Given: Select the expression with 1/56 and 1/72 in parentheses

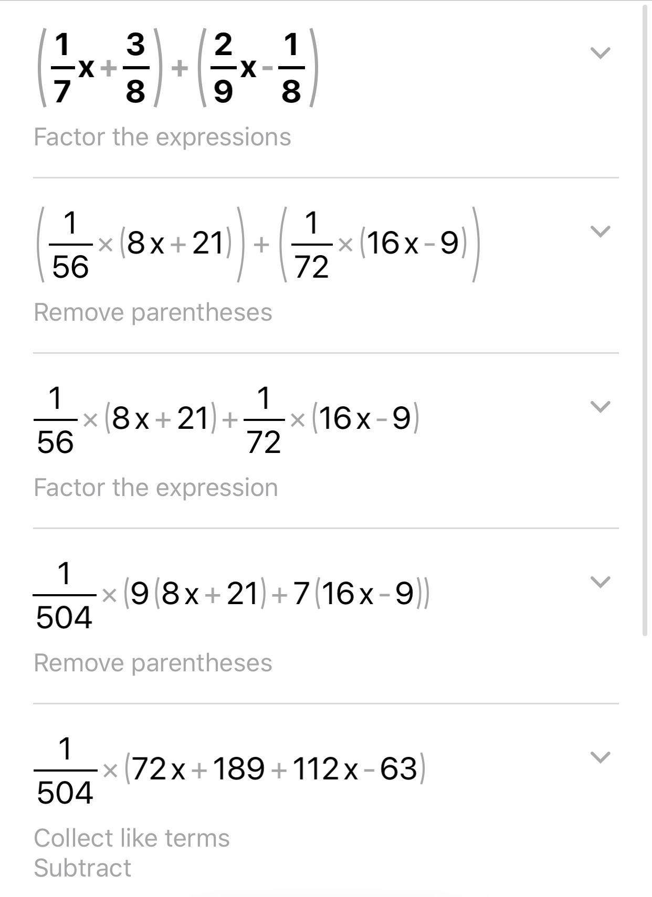Looking at the screenshot, I should coord(258,245).
